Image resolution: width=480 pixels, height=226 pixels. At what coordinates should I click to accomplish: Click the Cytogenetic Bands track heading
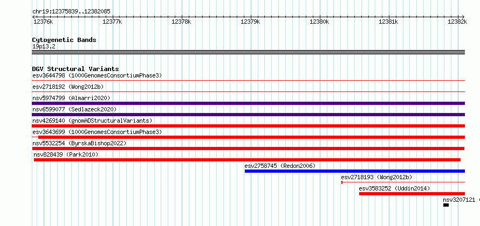pyautogui.click(x=64, y=40)
